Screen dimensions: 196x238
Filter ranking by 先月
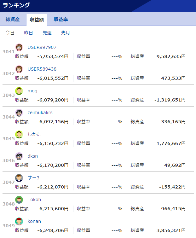point(66,33)
